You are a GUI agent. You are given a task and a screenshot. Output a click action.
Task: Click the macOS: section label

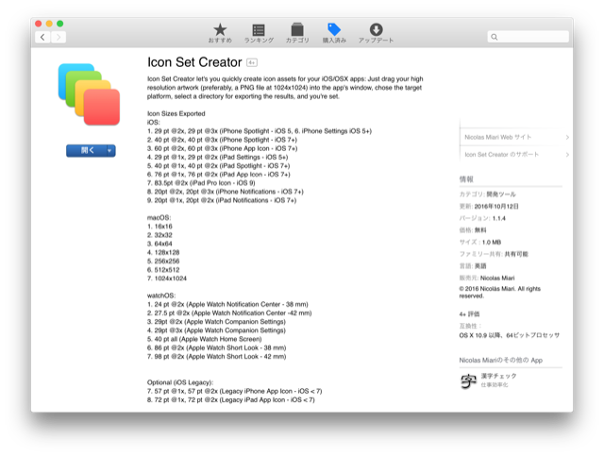pyautogui.click(x=159, y=218)
